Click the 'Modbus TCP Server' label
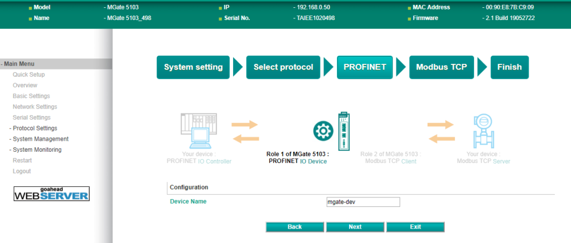Image resolution: width=571 pixels, height=243 pixels. click(x=483, y=161)
